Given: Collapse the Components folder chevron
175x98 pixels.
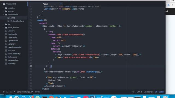Looking at the screenshot, I should [x=4, y=14].
